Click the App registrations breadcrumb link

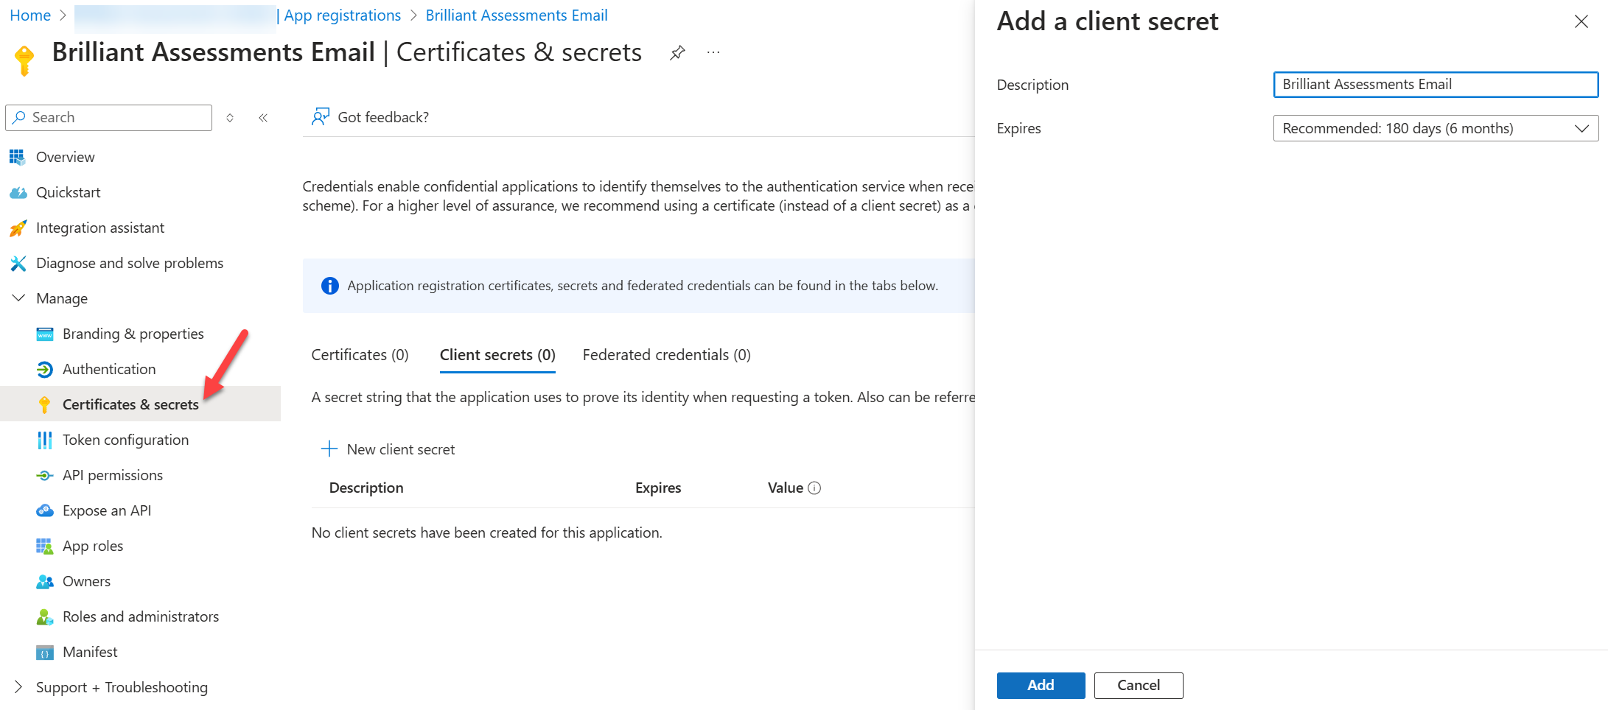(x=343, y=15)
